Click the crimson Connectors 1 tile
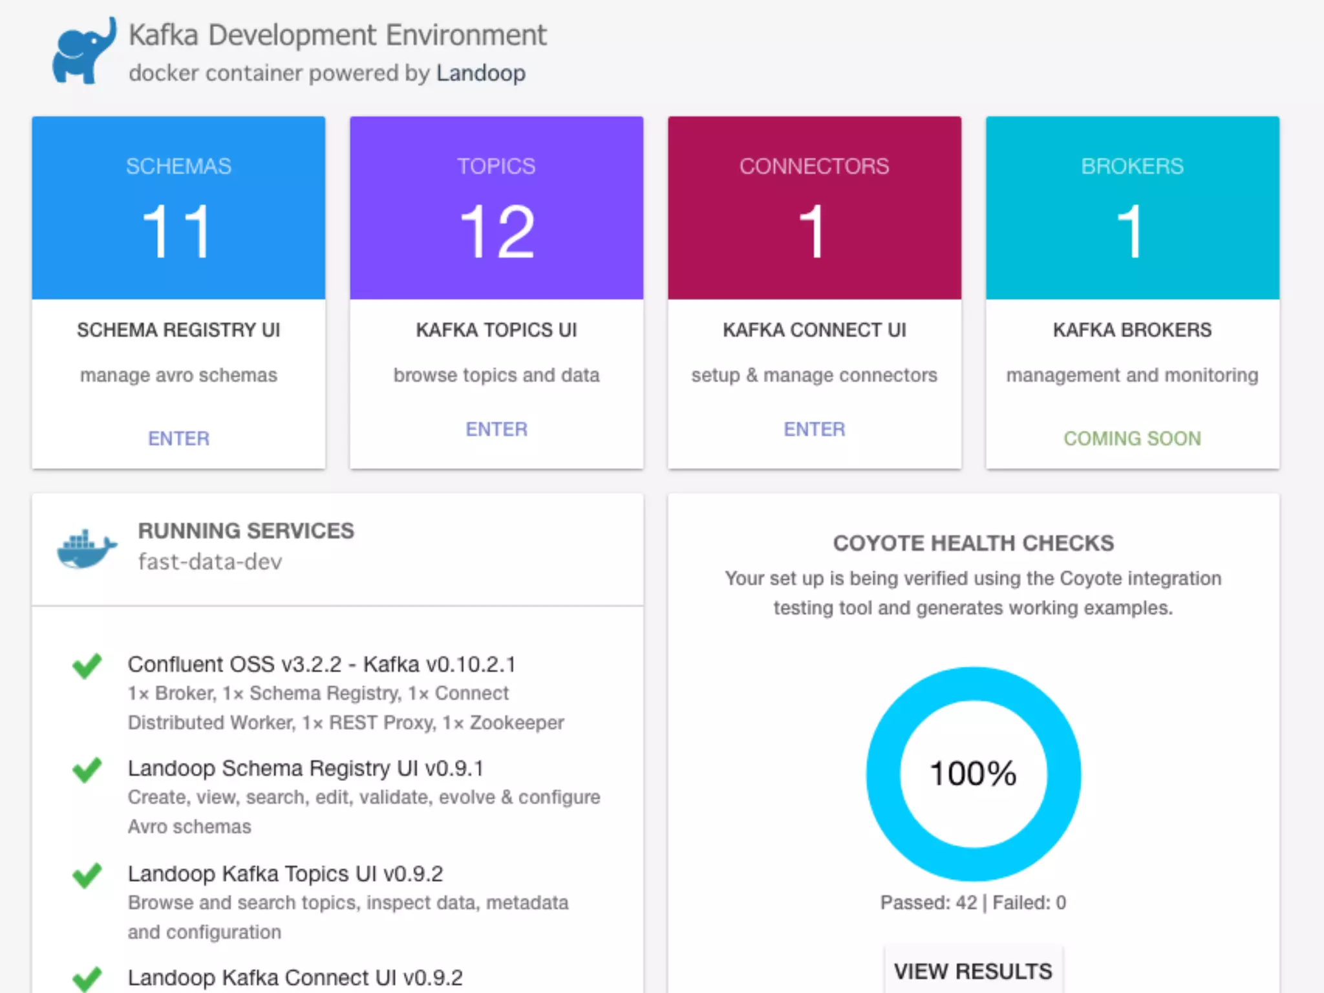The height and width of the screenshot is (993, 1324). click(814, 208)
